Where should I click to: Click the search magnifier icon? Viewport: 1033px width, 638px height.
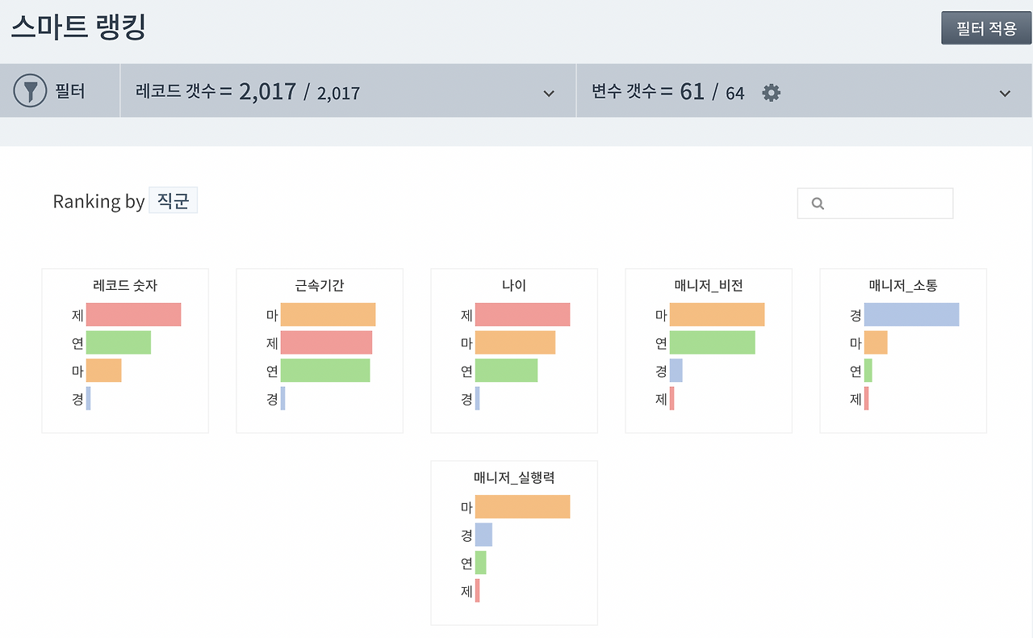(x=818, y=203)
